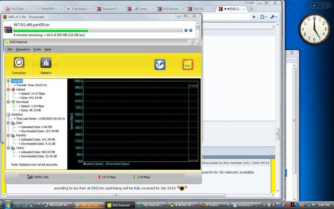Open windows 7 taskbar button

tap(246, 205)
